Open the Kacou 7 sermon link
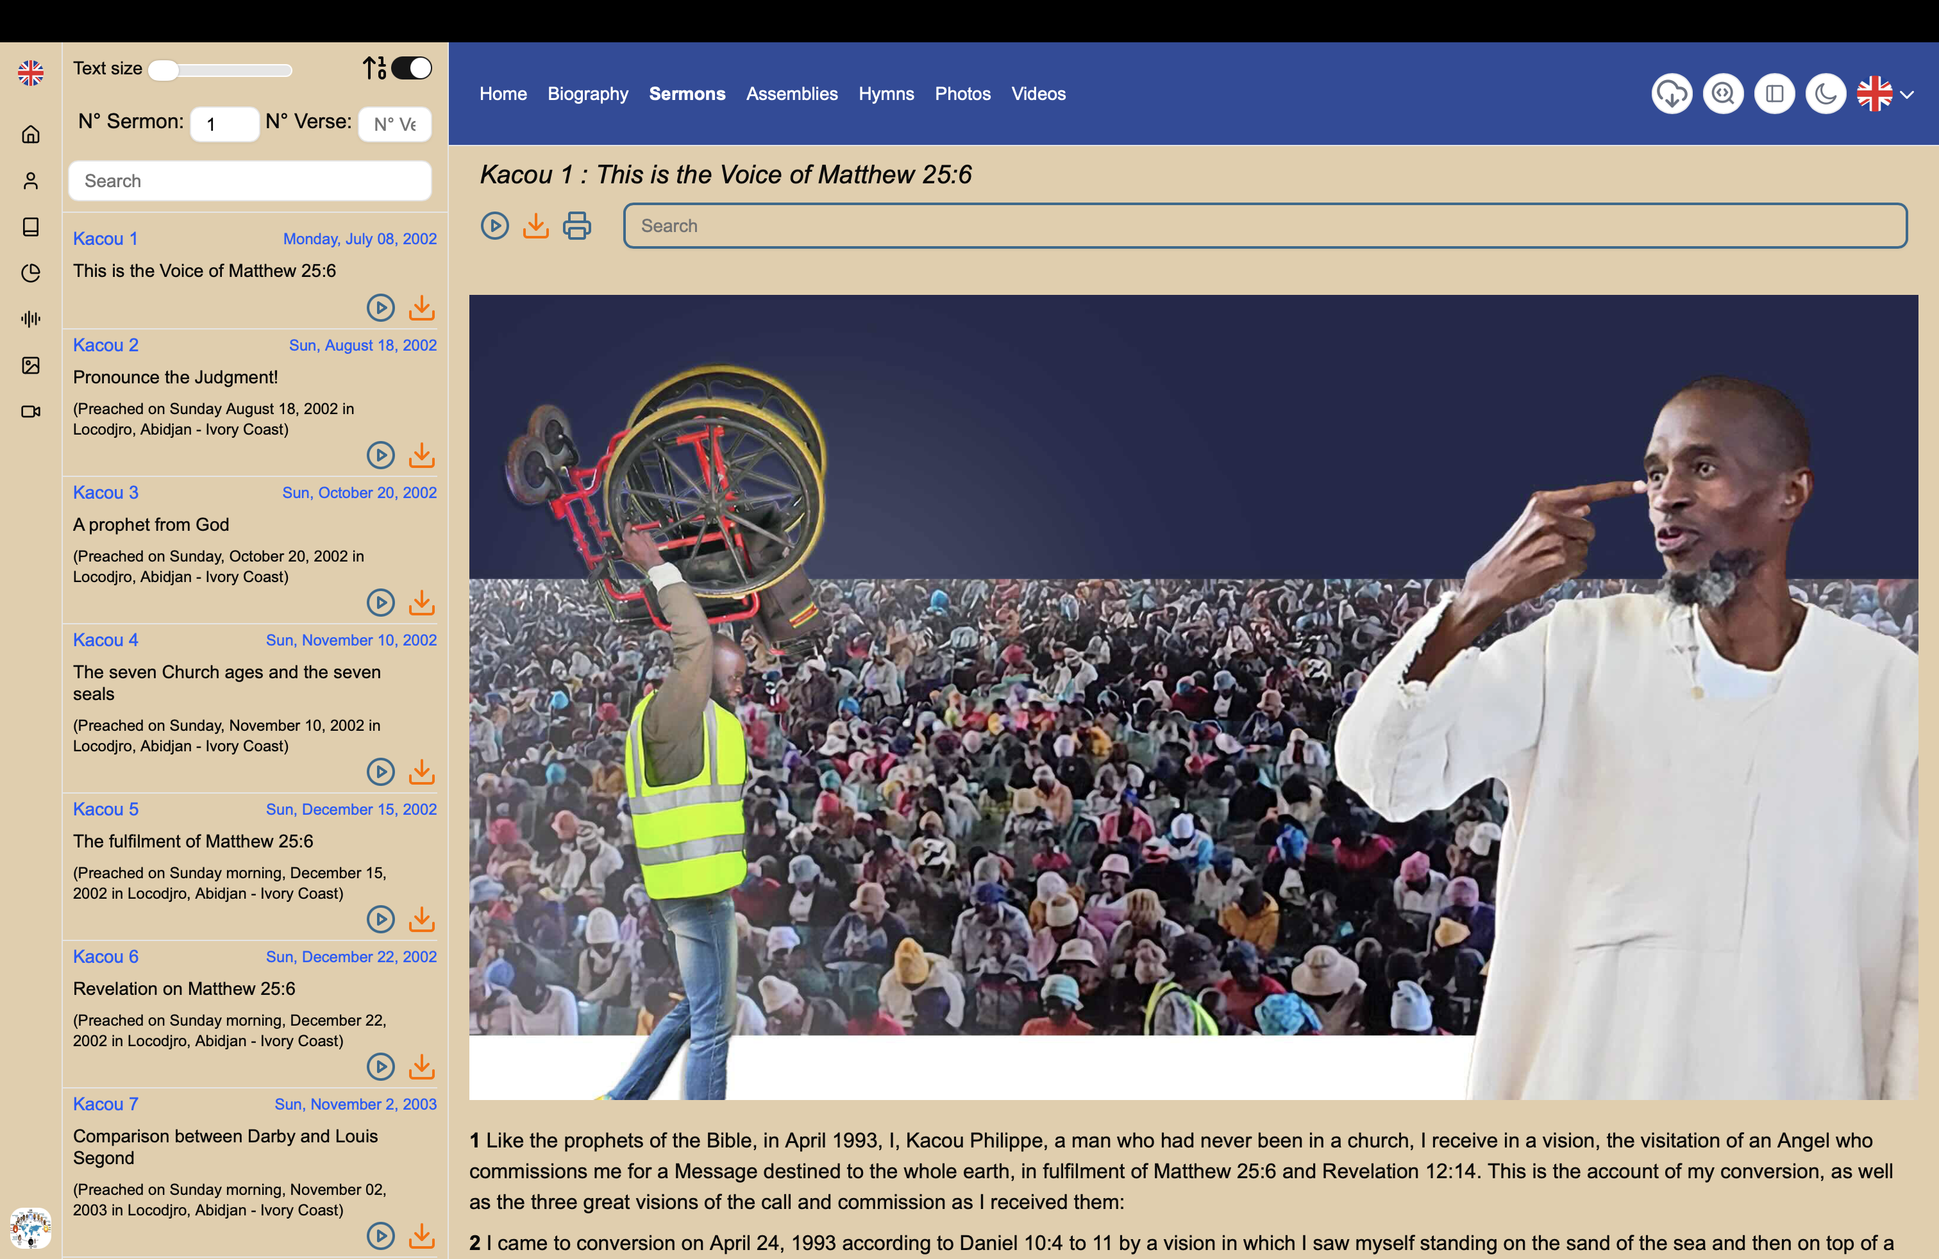 105,1103
